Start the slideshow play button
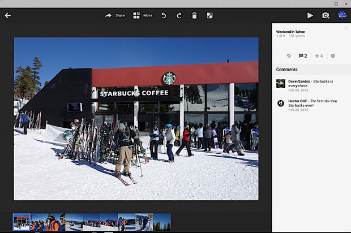This screenshot has height=233, width=351. pos(310,15)
